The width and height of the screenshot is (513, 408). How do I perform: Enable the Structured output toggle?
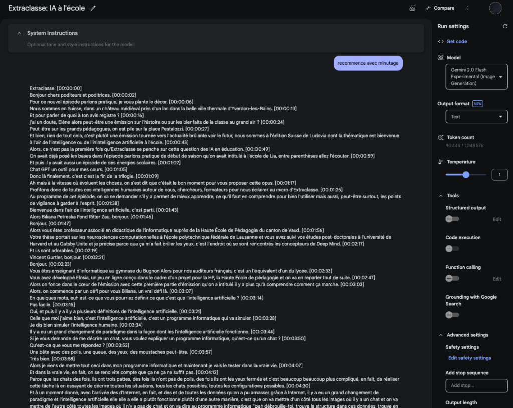click(452, 219)
